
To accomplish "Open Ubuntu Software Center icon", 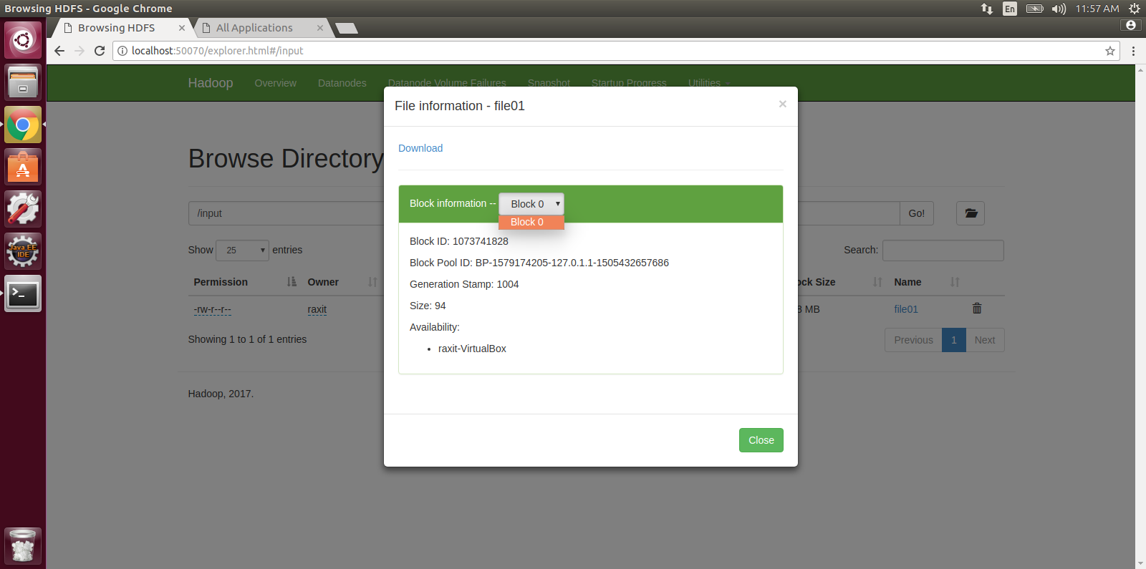I will (x=23, y=167).
